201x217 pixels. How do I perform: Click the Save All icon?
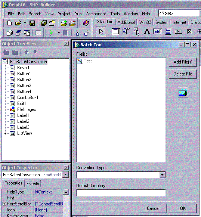(x=44, y=23)
